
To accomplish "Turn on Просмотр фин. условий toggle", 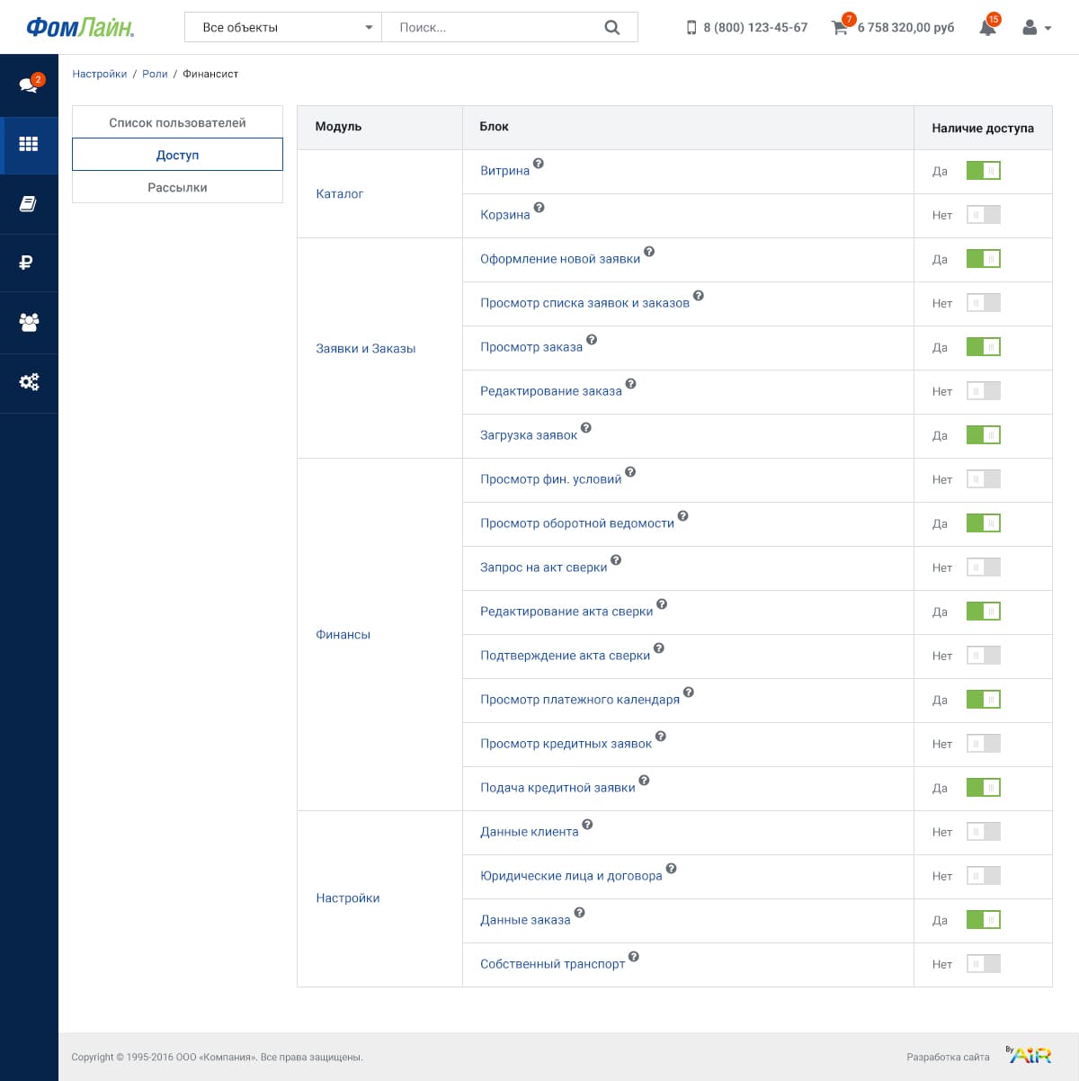I will [x=983, y=479].
